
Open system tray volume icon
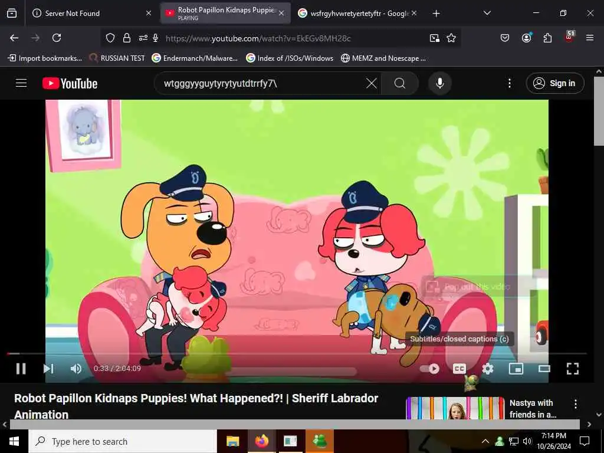click(x=527, y=441)
